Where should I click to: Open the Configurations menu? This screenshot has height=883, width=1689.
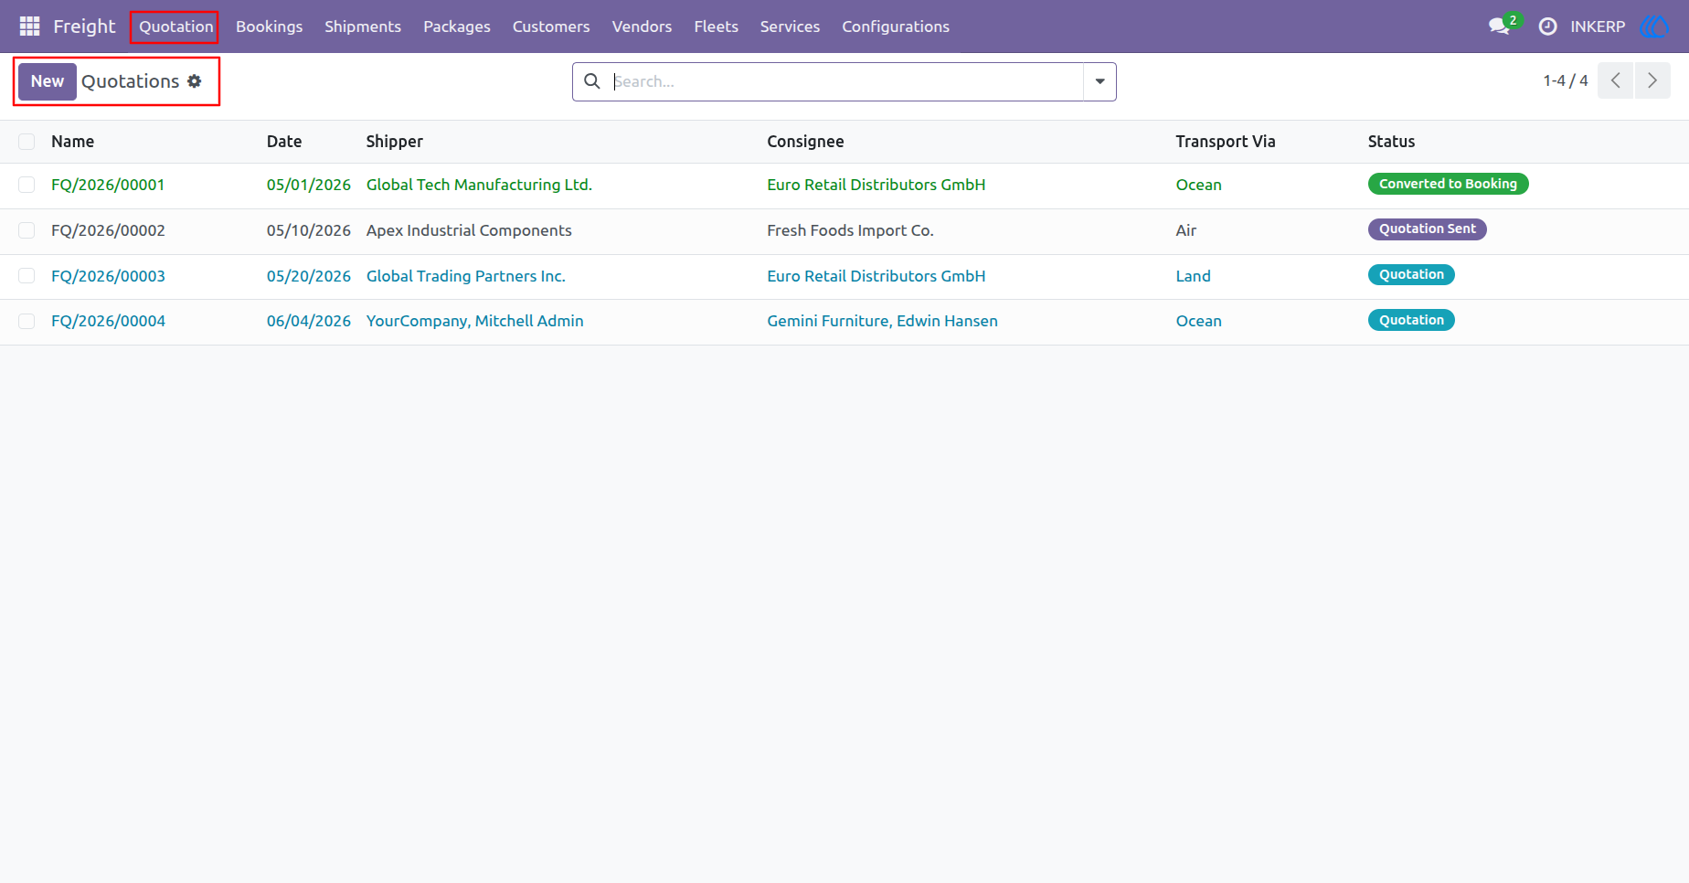pyautogui.click(x=896, y=27)
